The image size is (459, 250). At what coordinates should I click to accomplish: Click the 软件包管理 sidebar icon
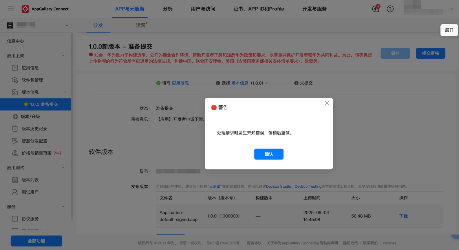tap(15, 80)
